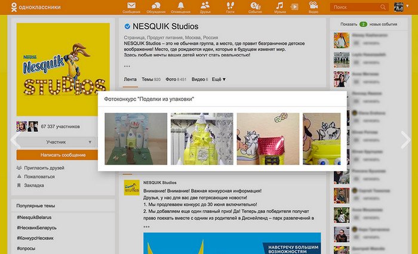Open the third avatar in events sidebar
418x254 pixels.
click(x=342, y=79)
